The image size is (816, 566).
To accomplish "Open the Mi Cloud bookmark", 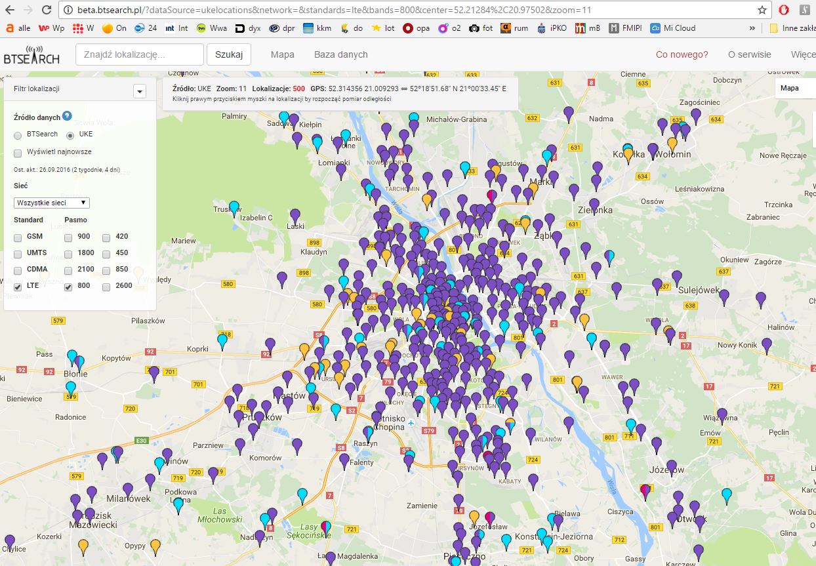I will (x=672, y=28).
